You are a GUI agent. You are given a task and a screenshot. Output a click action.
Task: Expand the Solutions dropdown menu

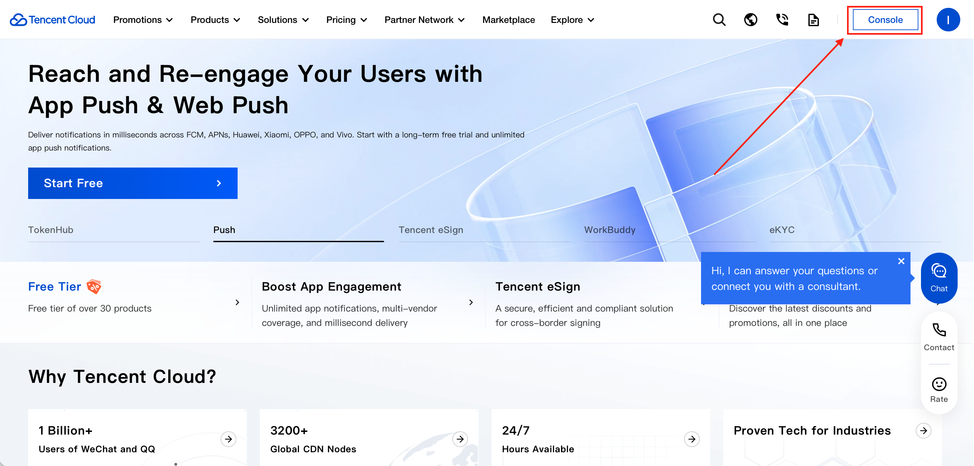point(283,20)
